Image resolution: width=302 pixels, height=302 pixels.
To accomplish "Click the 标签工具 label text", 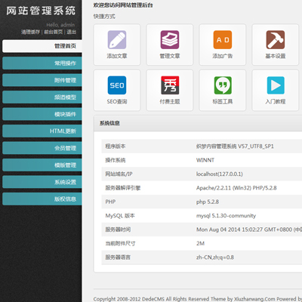I will (223, 101).
